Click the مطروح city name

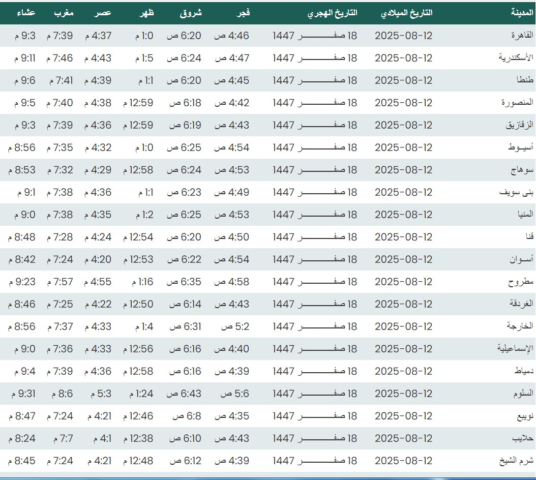521,282
